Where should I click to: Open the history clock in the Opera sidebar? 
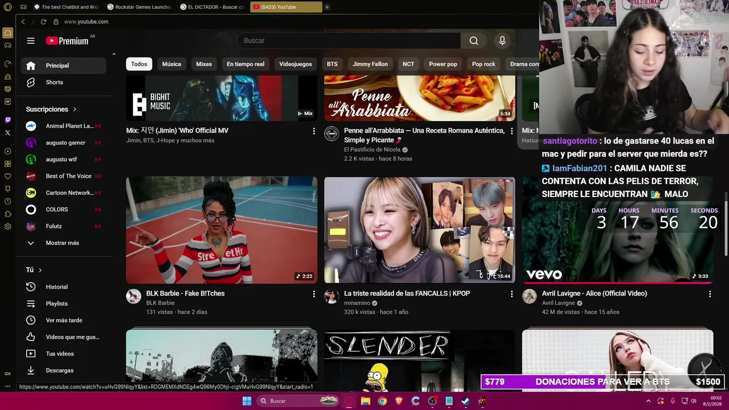pos(7,201)
